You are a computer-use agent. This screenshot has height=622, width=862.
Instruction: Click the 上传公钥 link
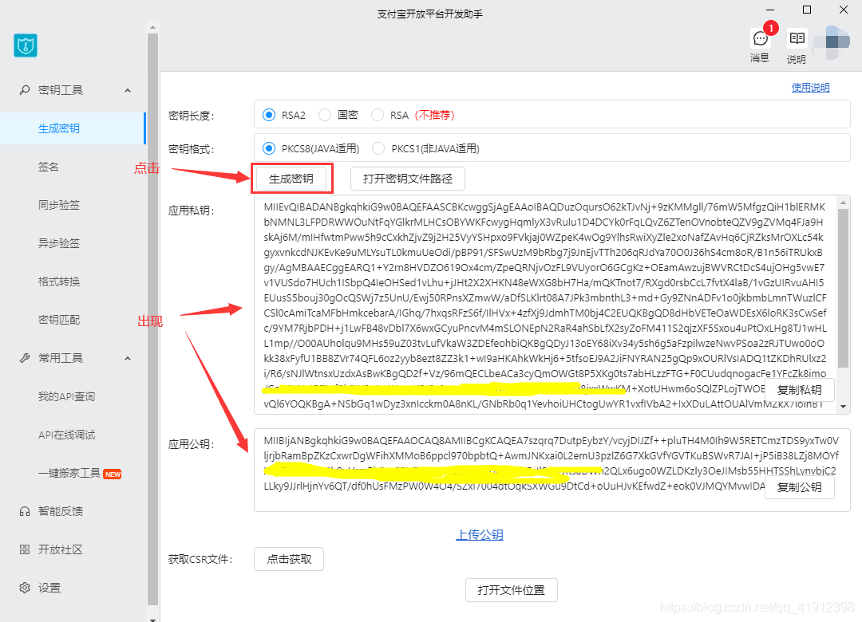coord(480,534)
